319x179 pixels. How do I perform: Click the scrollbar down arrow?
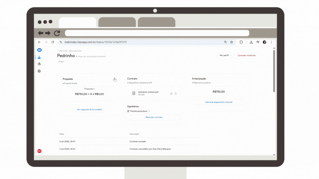274,155
